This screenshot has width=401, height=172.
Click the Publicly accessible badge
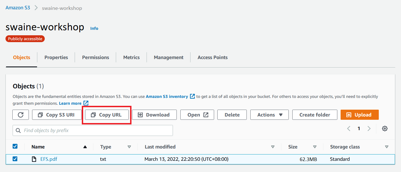[x=25, y=39]
